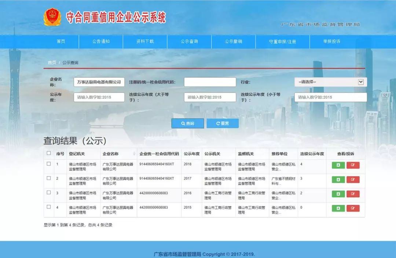The image size is (396, 258).
Task: Click the green view icon in row 1
Action: pyautogui.click(x=338, y=165)
